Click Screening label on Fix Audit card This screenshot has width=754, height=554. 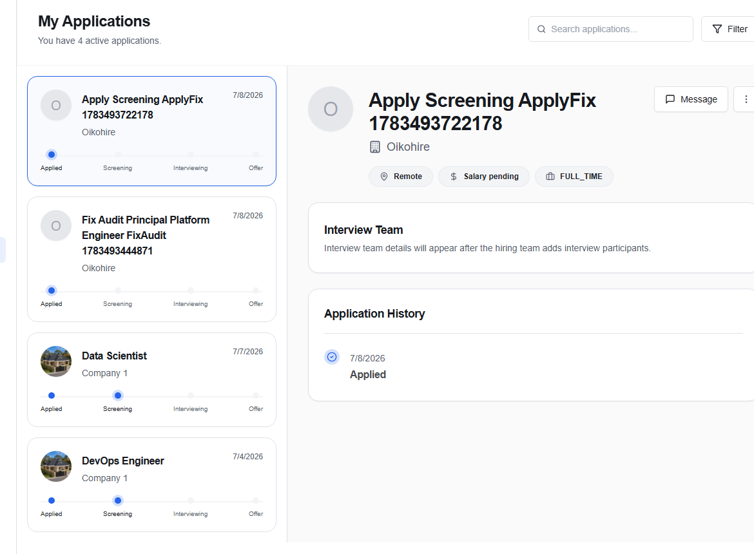[117, 304]
